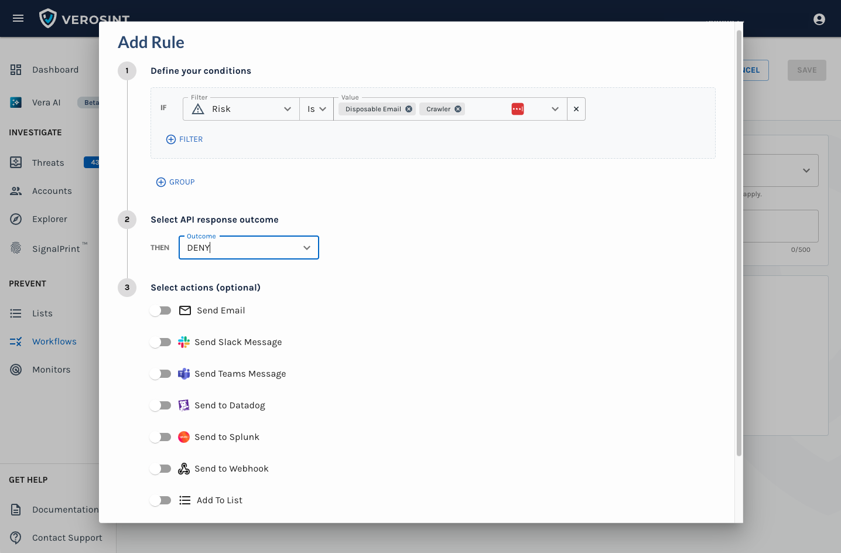Open Lists in sidebar

pyautogui.click(x=42, y=313)
